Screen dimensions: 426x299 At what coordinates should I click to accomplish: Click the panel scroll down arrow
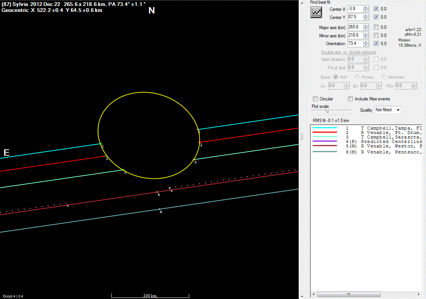pos(302,296)
